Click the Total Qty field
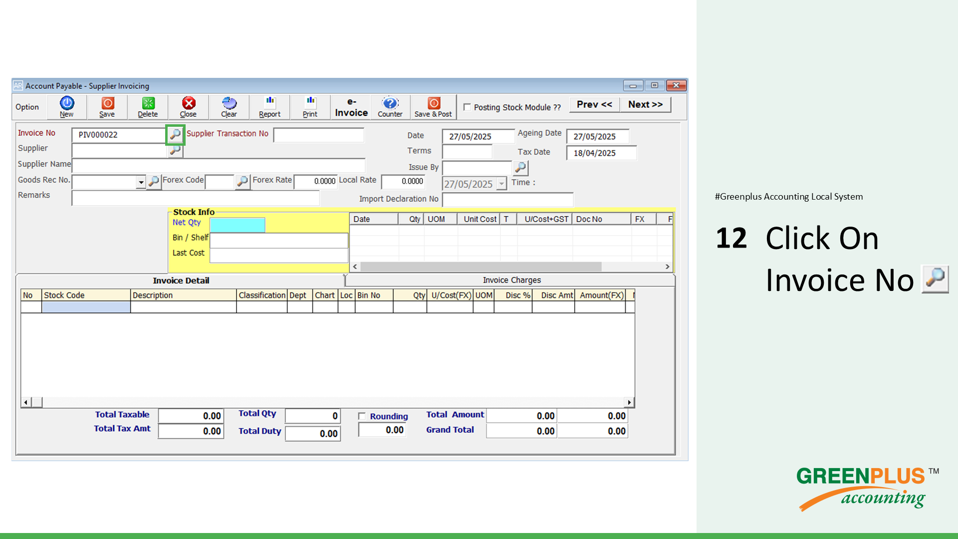Screen dimensions: 958x539 [x=313, y=416]
